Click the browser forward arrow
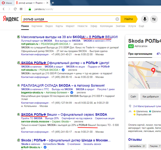 [9, 9]
